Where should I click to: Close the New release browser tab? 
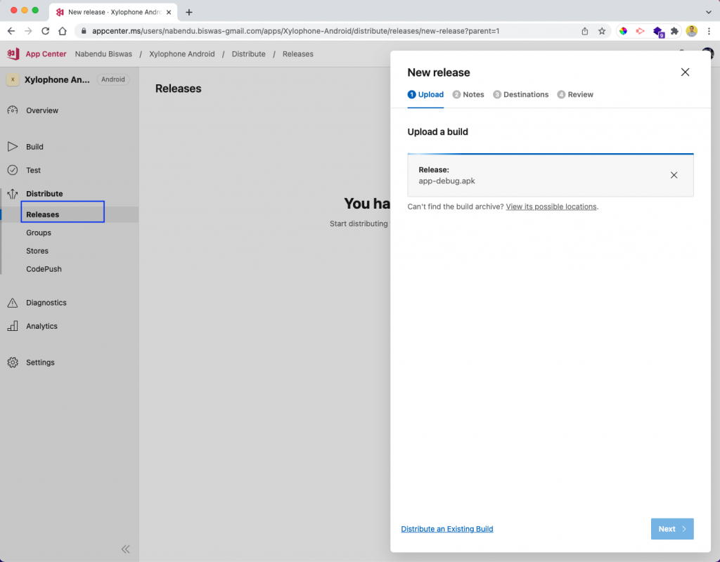pos(169,13)
